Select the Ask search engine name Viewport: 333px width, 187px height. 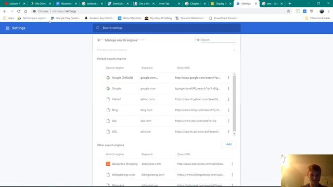[x=114, y=121]
